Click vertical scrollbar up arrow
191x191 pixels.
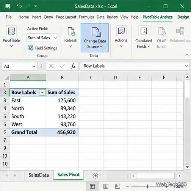[x=187, y=77]
